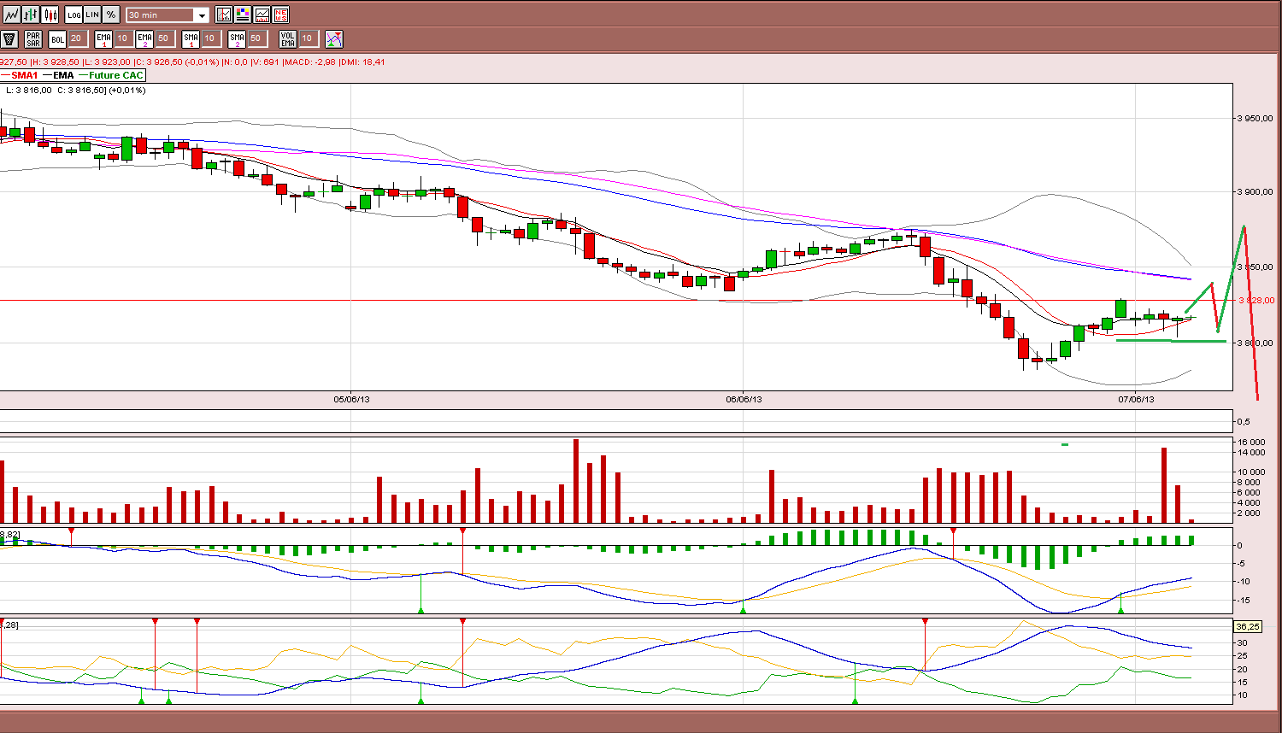
Task: Open the 30 min timeframe dropdown
Action: [168, 15]
